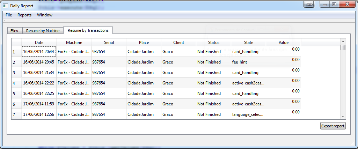358x149 pixels.
Task: Click the Export report button
Action: point(333,126)
